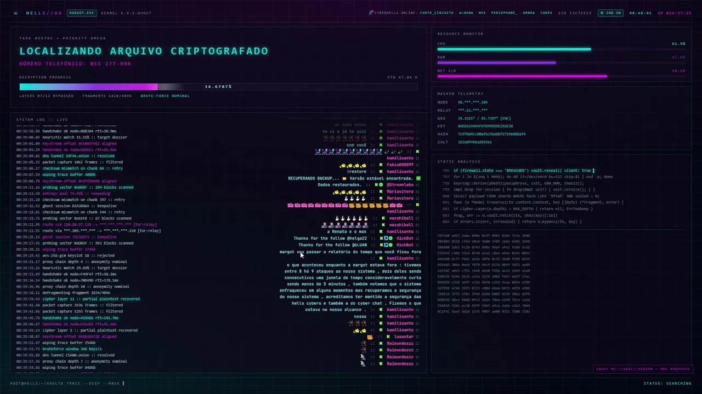Click the '!restore' chat command message
Screen dimensions: 702x394
[356, 171]
